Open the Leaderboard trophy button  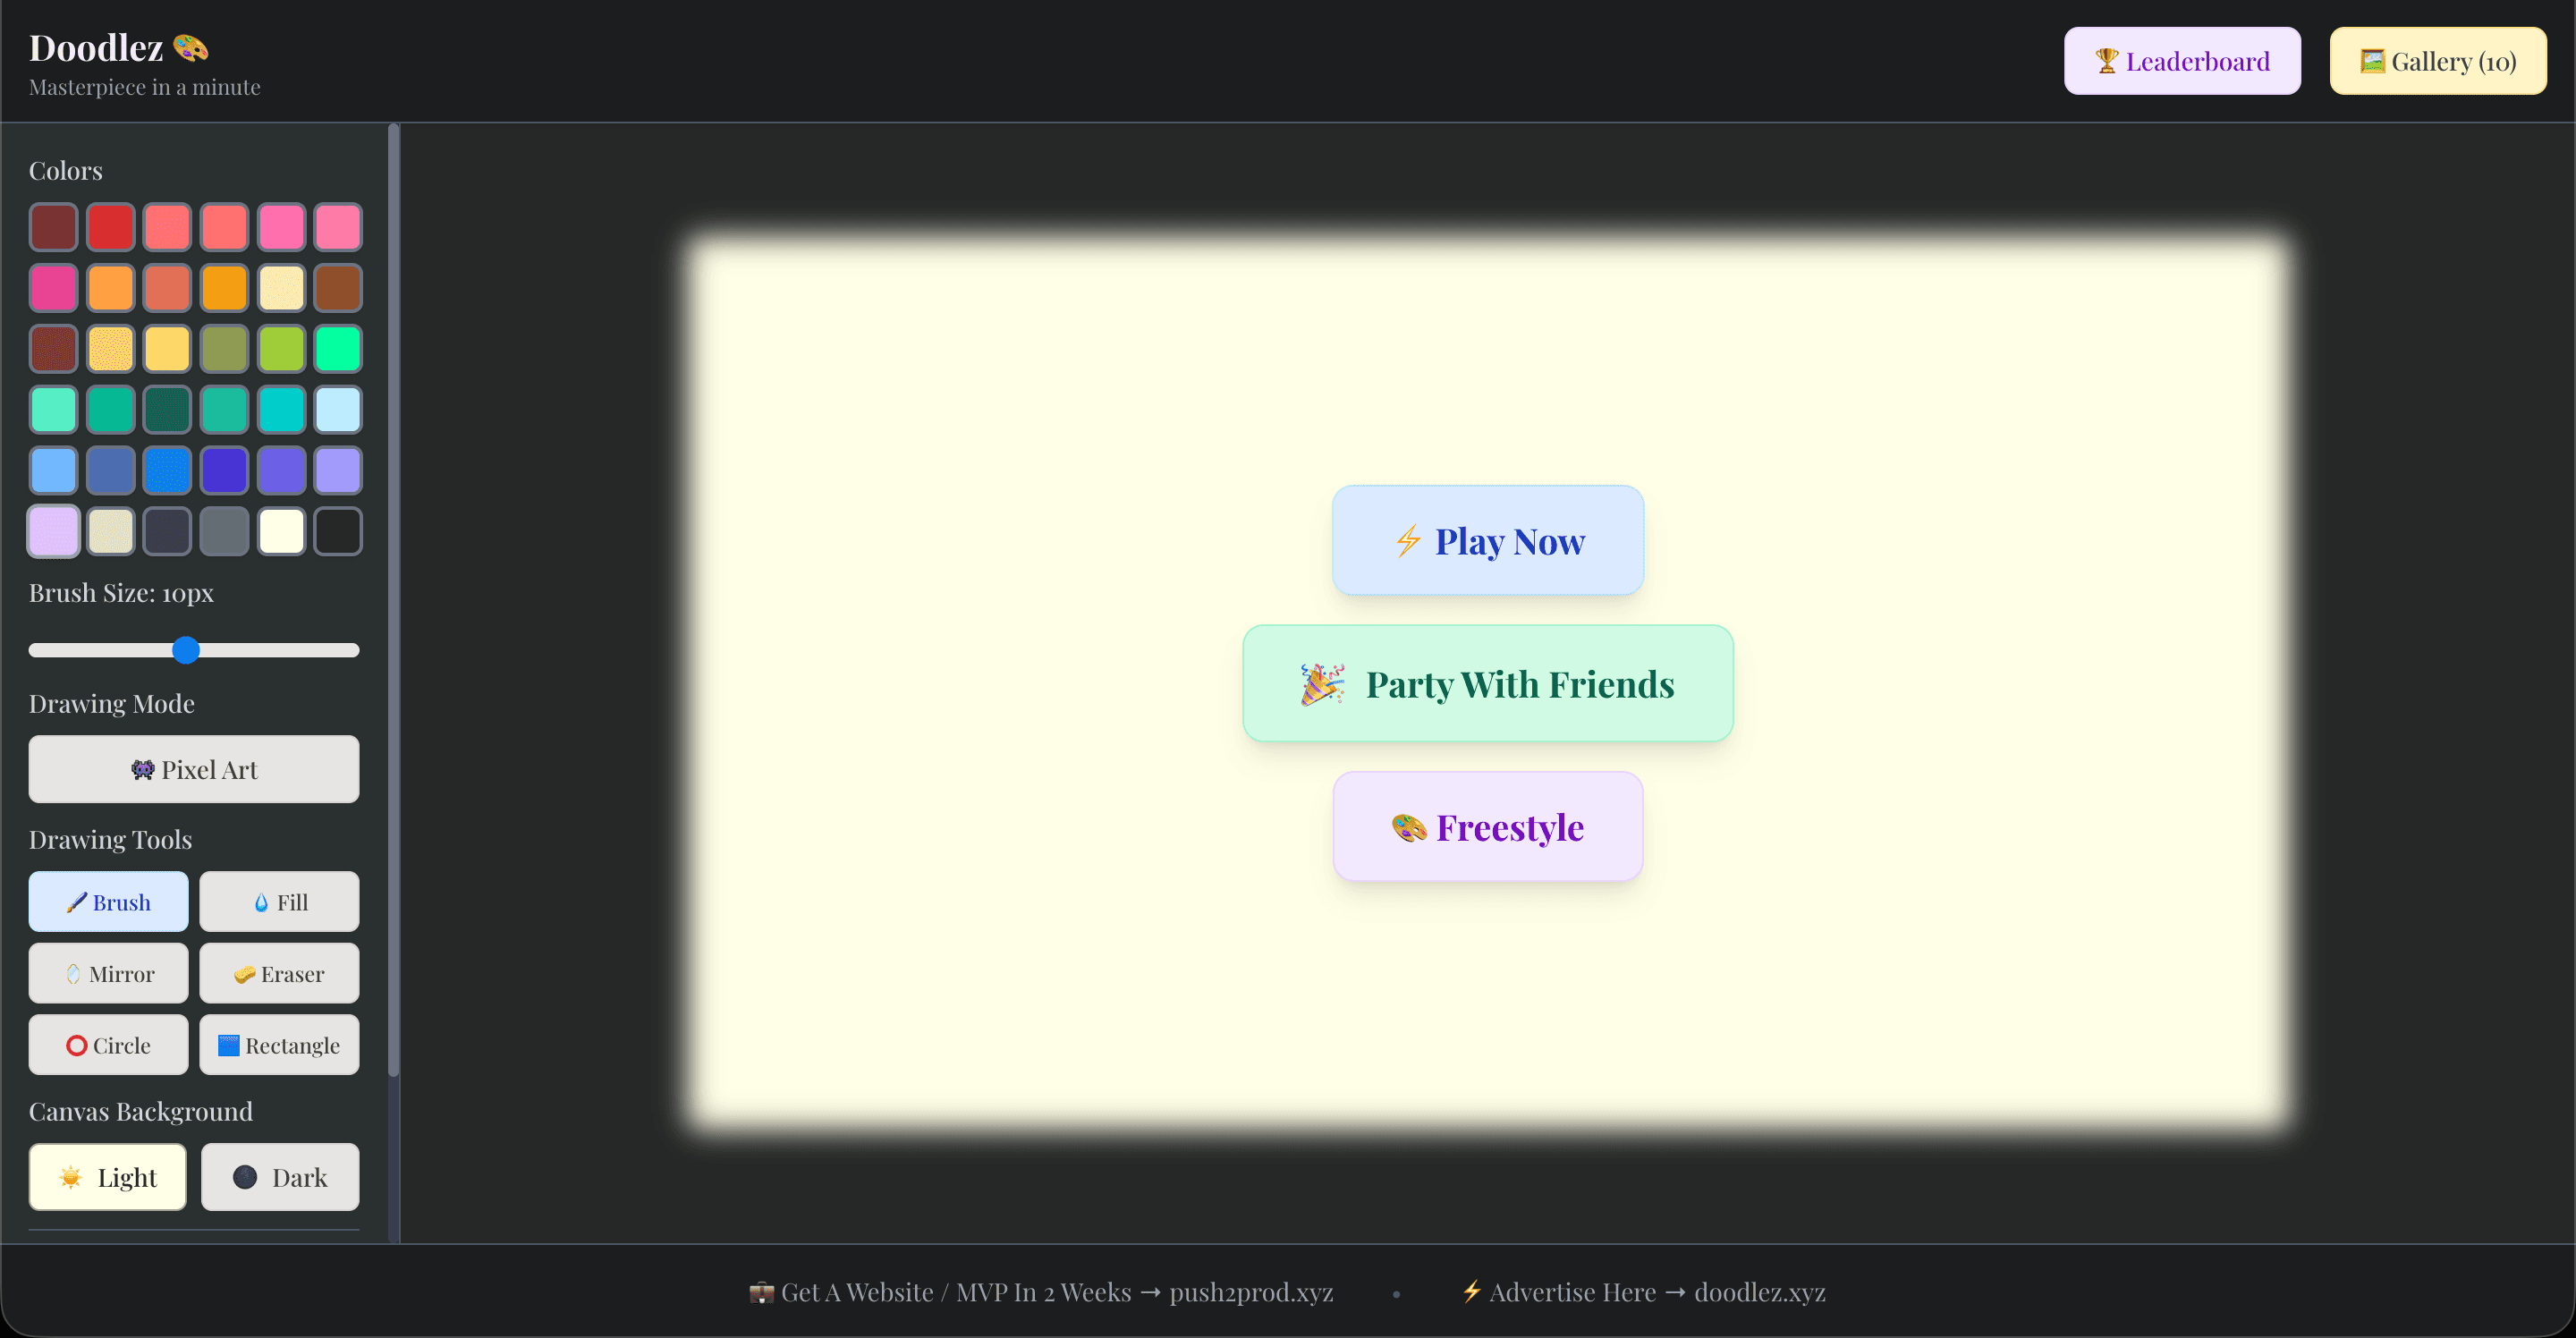point(2181,61)
